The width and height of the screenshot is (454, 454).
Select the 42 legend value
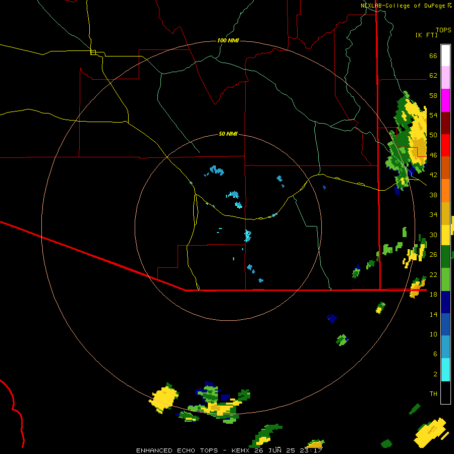click(433, 175)
